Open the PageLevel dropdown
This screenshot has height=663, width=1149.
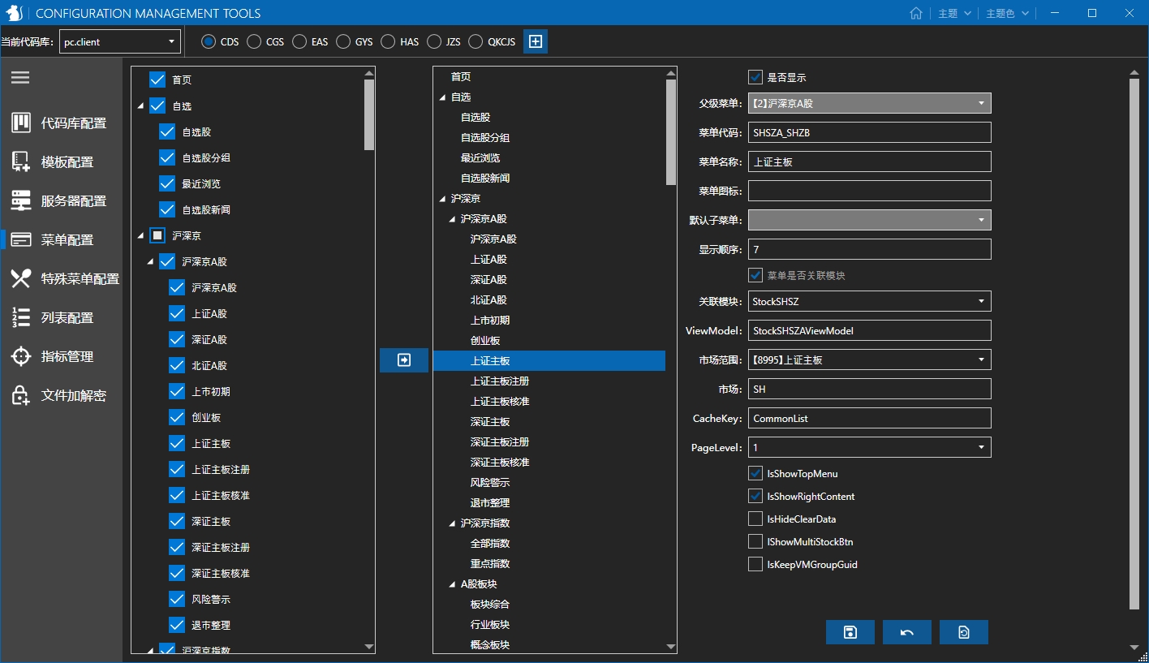[x=869, y=447]
